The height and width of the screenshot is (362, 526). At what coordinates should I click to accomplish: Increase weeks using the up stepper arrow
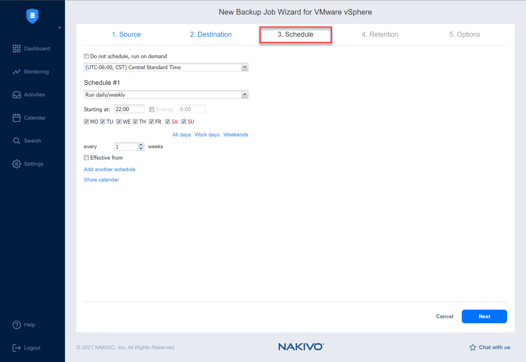click(x=141, y=144)
